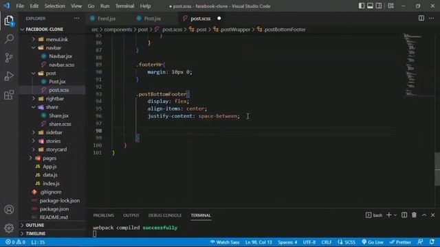Open the Edit menu
The image size is (440, 247).
click(x=34, y=6)
